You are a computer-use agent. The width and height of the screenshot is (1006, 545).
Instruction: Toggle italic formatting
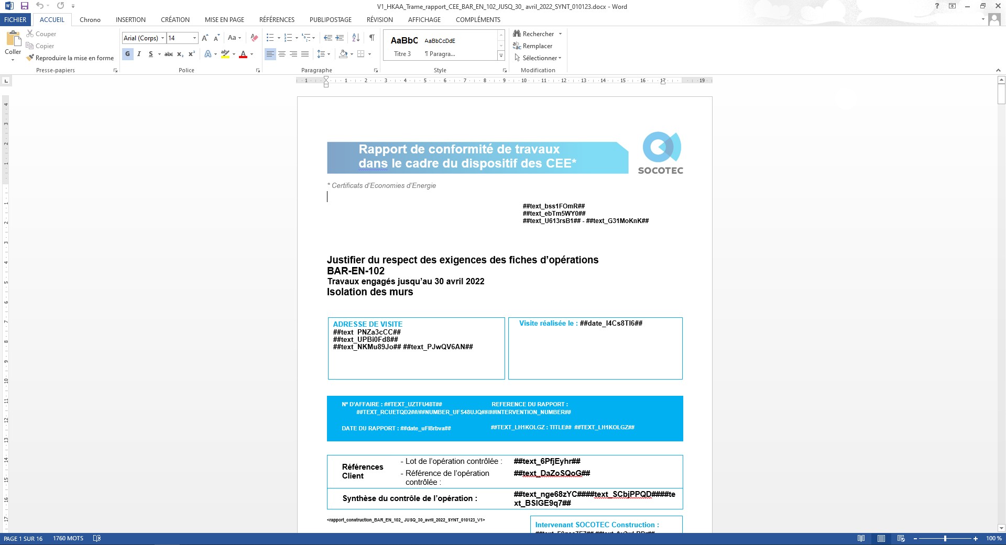pyautogui.click(x=139, y=54)
